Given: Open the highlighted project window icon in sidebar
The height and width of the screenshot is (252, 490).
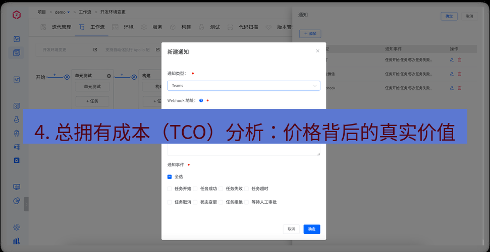Looking at the screenshot, I should click(17, 53).
